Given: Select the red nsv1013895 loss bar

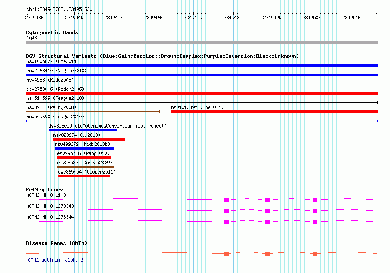Looking at the screenshot, I should point(275,112).
